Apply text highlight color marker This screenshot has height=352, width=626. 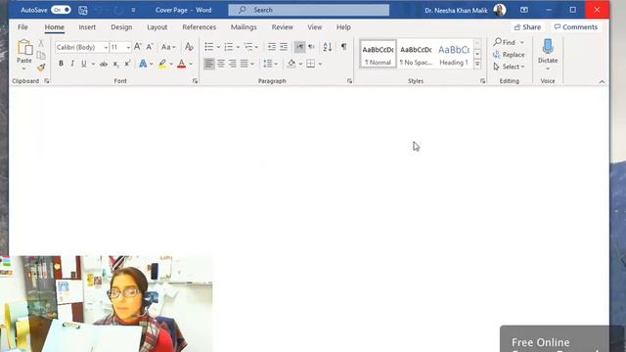click(162, 64)
